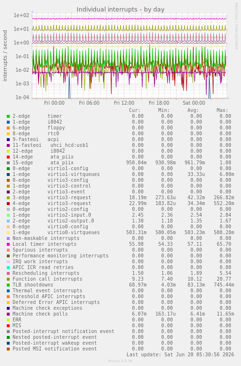This screenshot has width=241, height=366.
Task: Click the dark red swatch for 4-edge virtio3-request
Action: click(x=8, y=204)
